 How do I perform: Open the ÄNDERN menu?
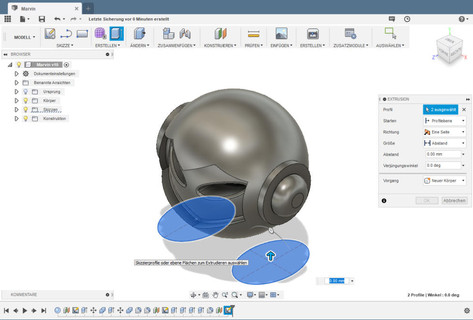tap(139, 45)
